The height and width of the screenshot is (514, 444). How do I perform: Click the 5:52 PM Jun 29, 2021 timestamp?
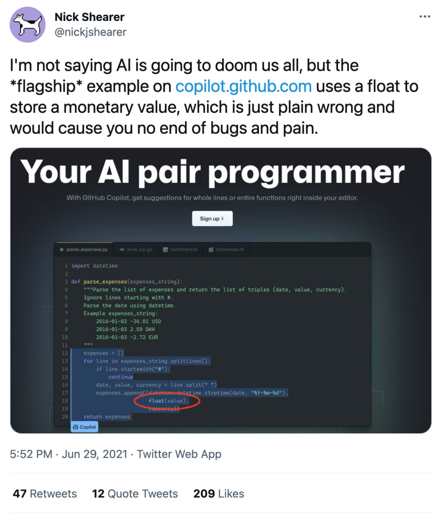coord(69,454)
